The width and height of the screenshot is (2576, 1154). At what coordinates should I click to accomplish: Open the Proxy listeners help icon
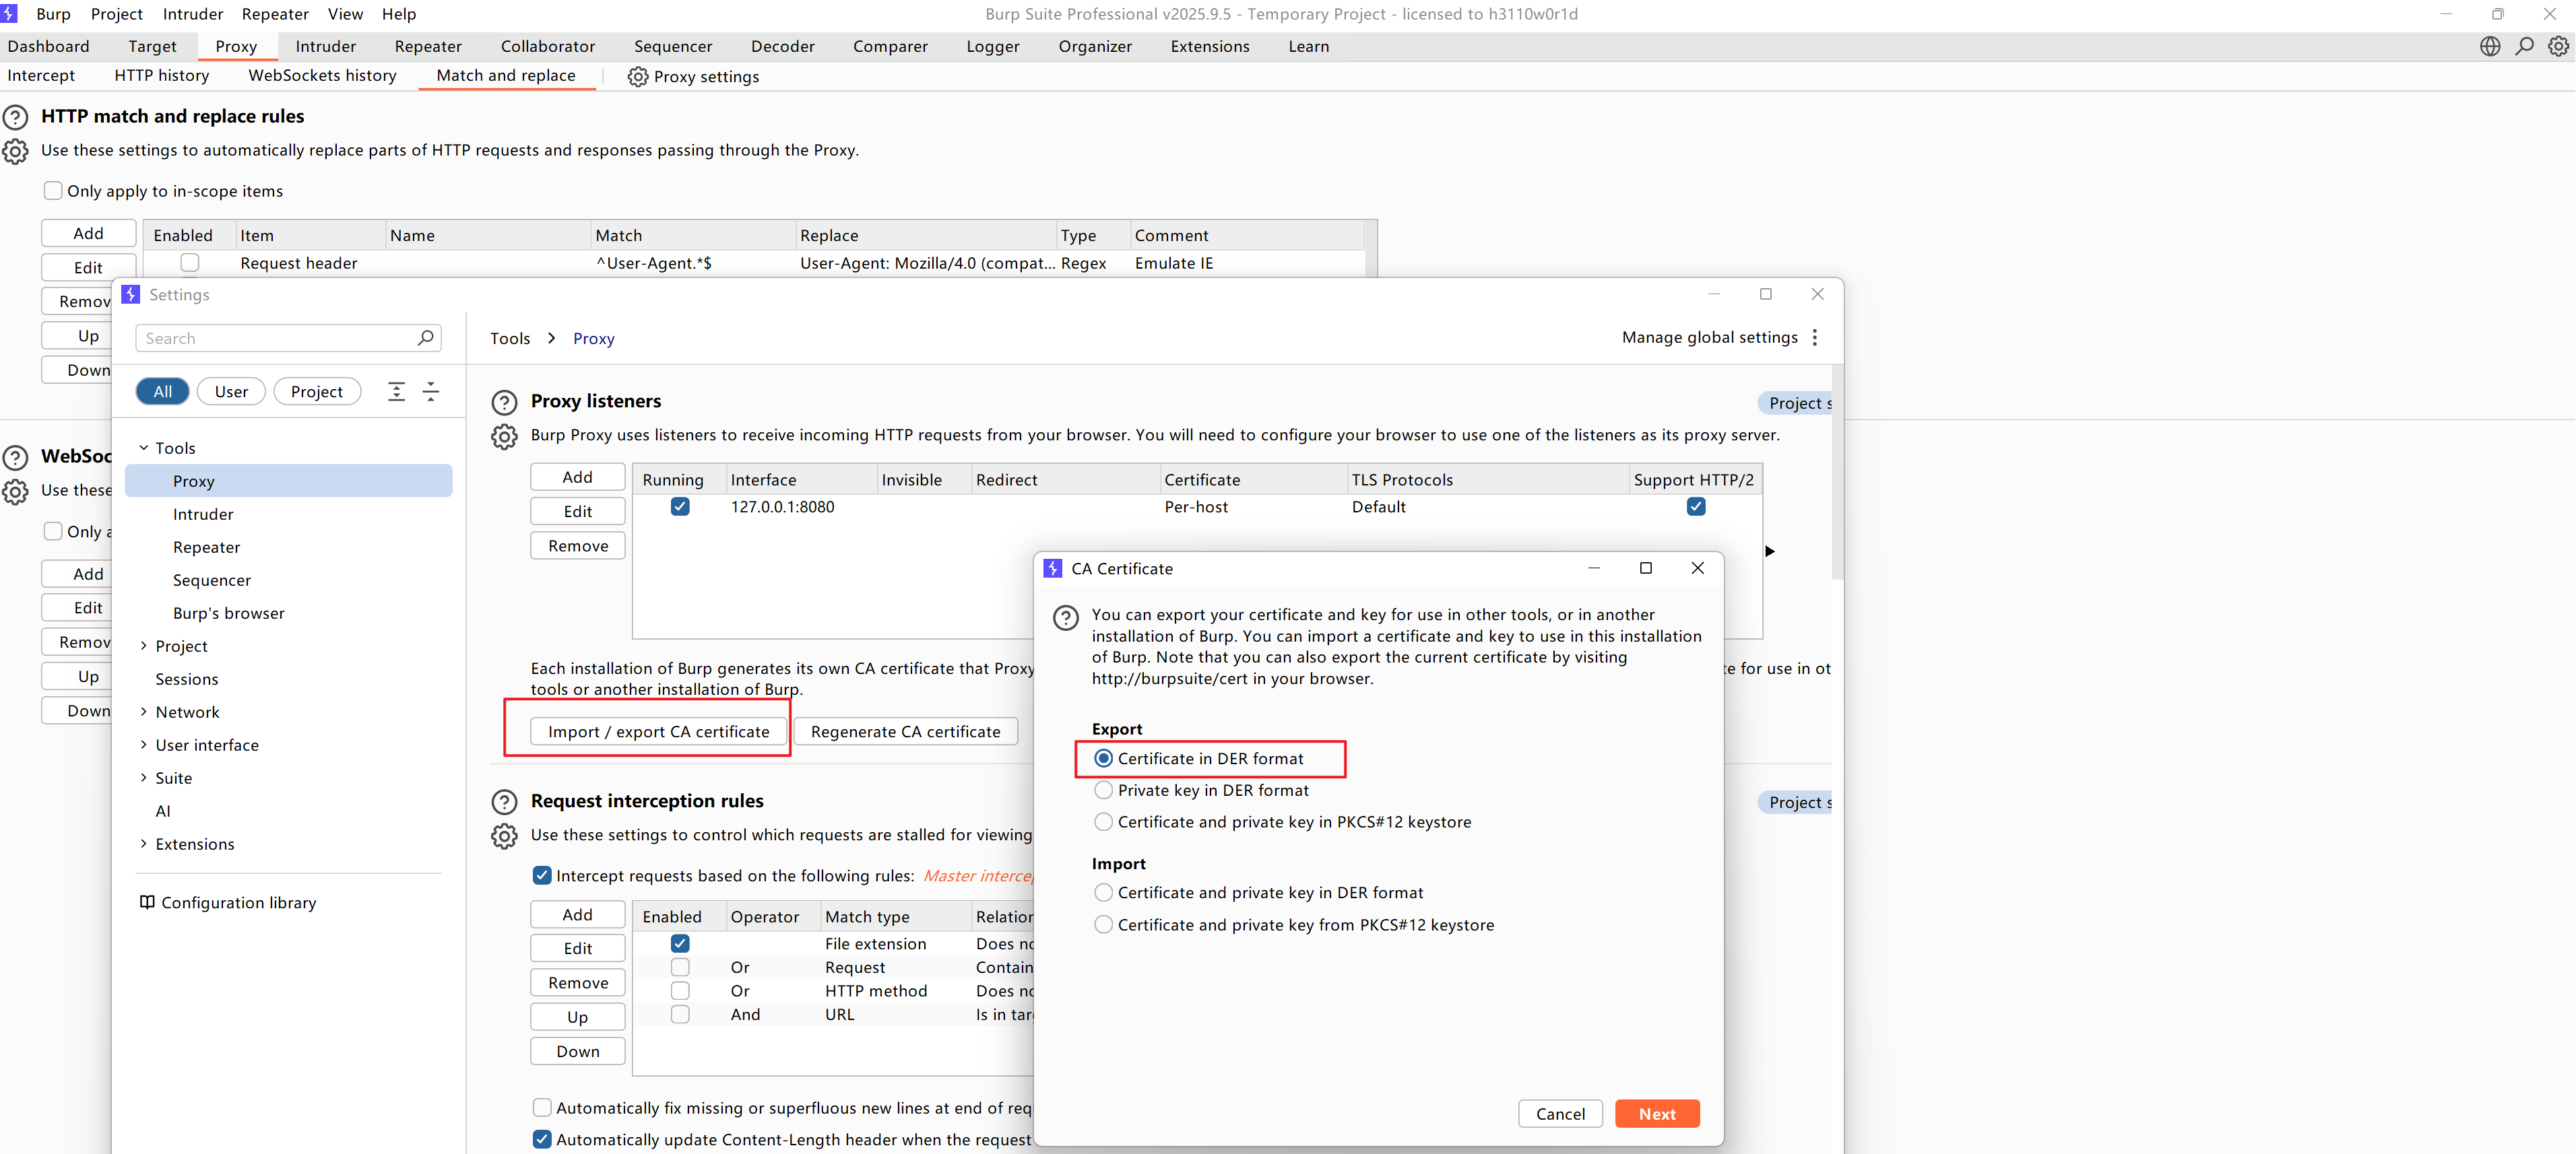(504, 403)
